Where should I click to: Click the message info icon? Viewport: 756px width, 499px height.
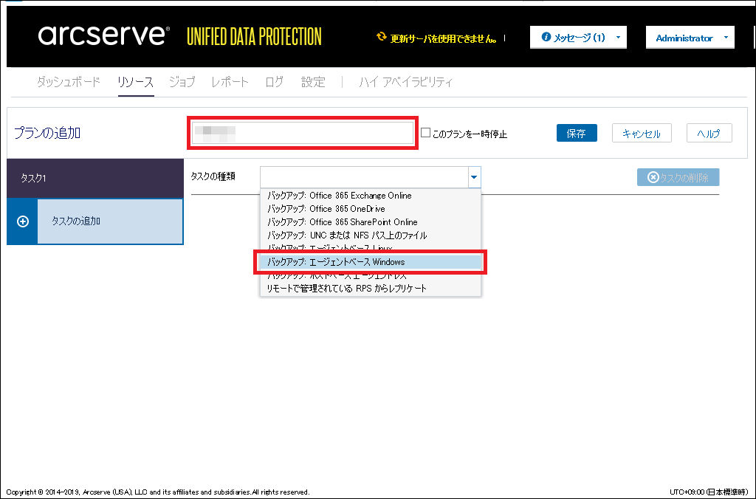[546, 37]
